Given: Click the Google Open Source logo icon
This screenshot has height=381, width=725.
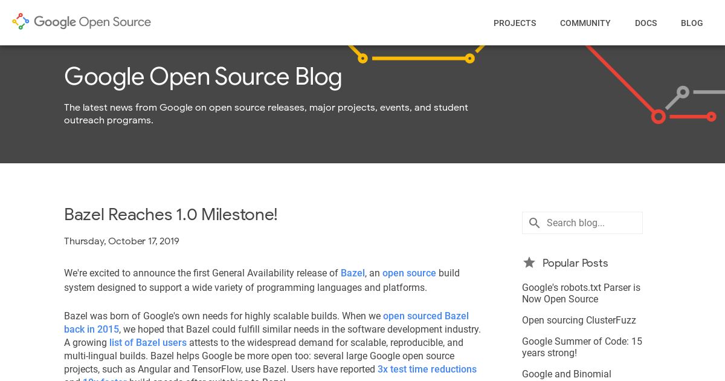Looking at the screenshot, I should [21, 22].
